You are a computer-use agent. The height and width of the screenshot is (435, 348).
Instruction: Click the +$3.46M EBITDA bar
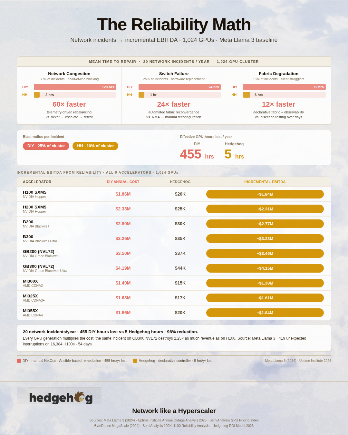tap(265, 254)
